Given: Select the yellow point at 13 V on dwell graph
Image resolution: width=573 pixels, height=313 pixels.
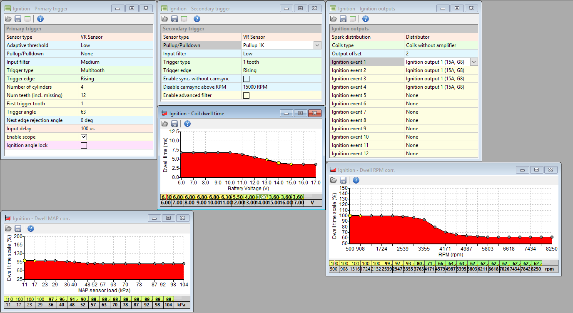Looking at the screenshot, I should (x=267, y=160).
